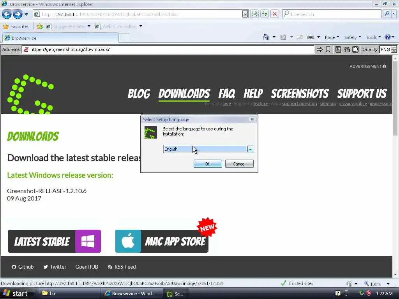
Task: Open a new blank tab button
Action: (x=124, y=38)
